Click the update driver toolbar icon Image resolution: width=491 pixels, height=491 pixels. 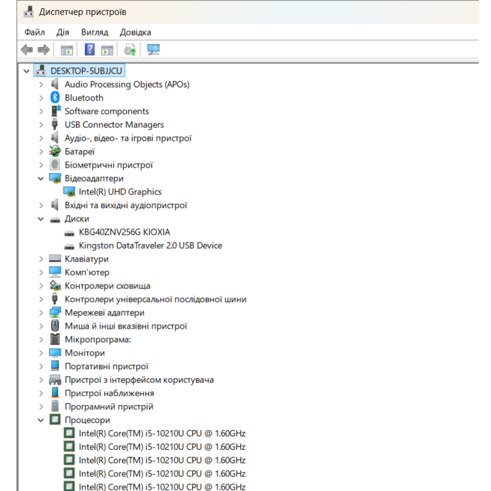[x=130, y=50]
